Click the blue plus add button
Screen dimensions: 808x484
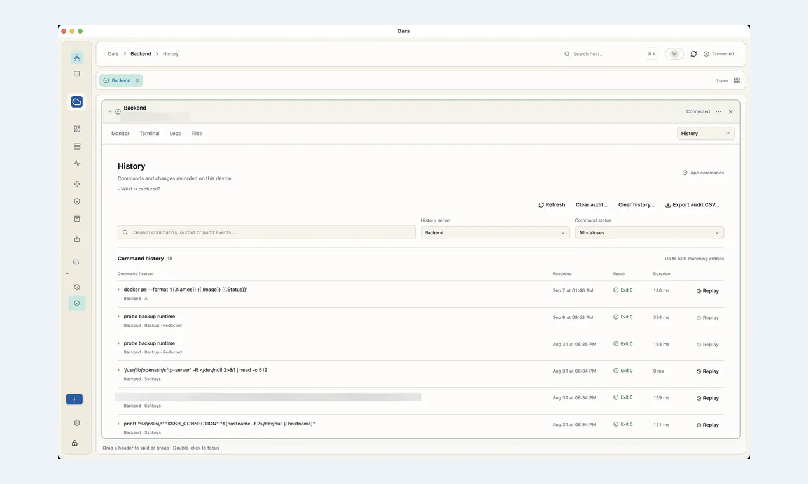(74, 399)
